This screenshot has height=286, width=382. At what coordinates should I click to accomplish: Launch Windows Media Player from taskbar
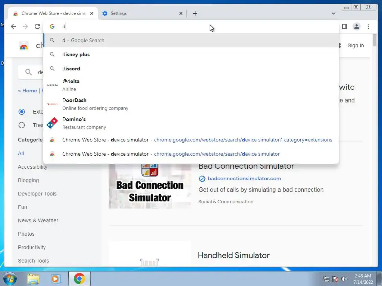56,279
